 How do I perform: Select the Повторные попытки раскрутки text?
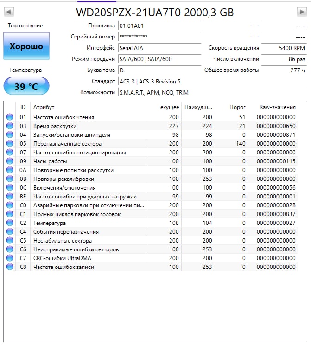click(x=73, y=170)
